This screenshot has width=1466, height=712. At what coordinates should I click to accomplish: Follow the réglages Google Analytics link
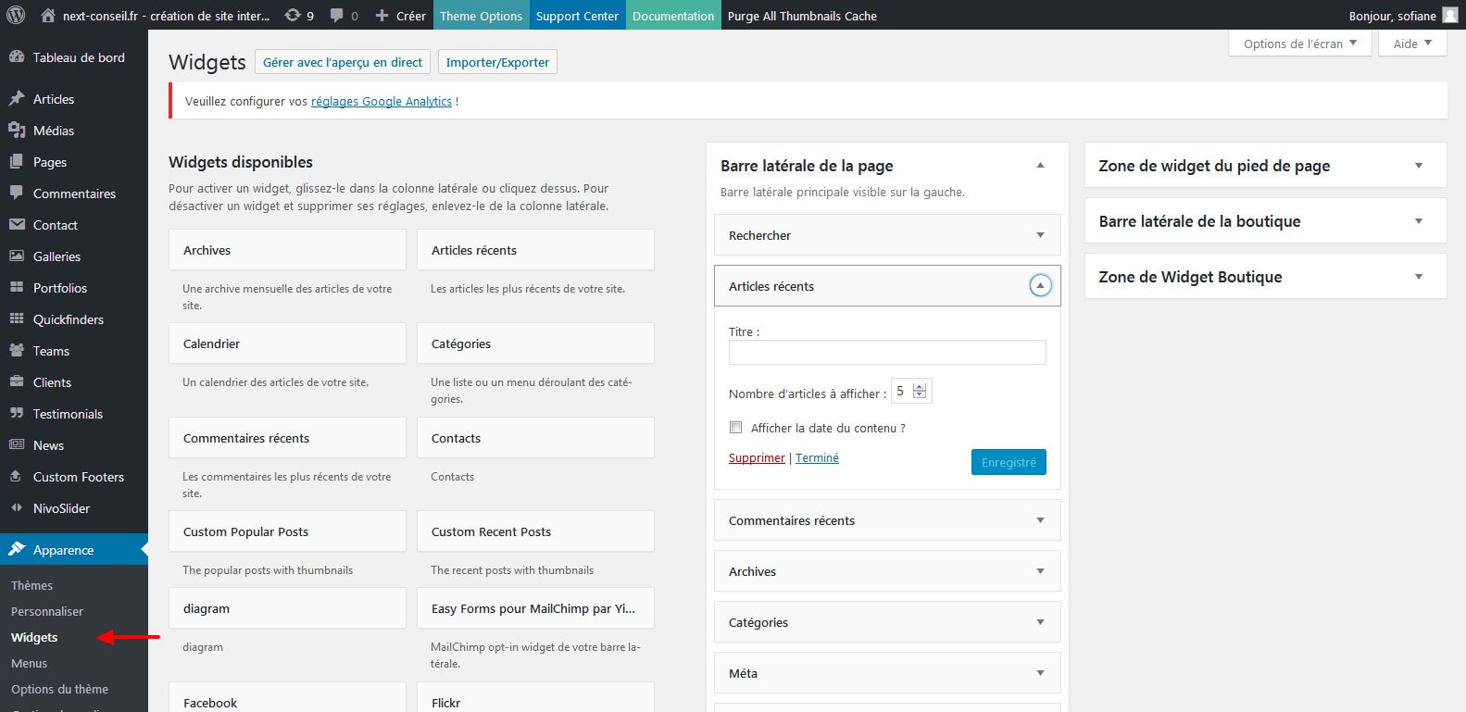pyautogui.click(x=382, y=101)
